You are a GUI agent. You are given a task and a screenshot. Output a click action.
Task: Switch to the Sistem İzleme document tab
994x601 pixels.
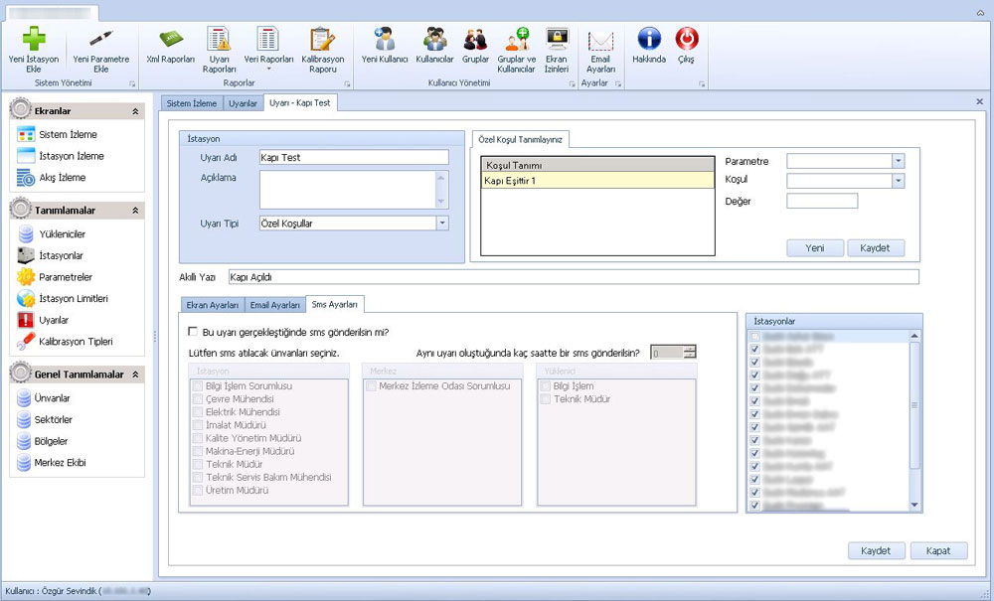coord(192,103)
